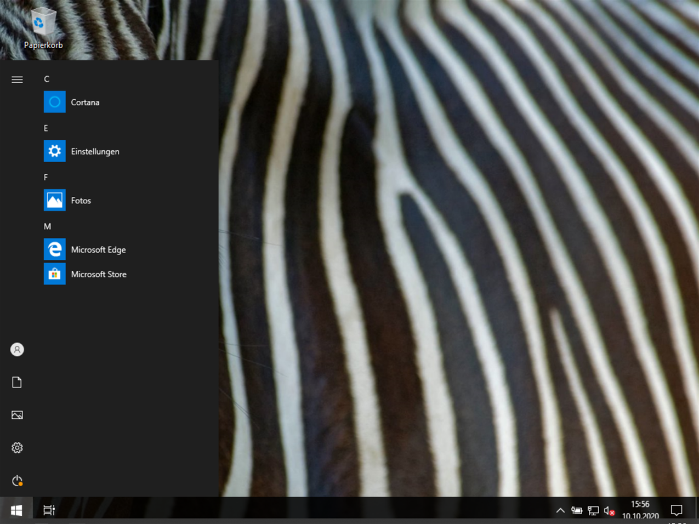Click the muted volume tray icon
699x524 pixels.
click(609, 510)
